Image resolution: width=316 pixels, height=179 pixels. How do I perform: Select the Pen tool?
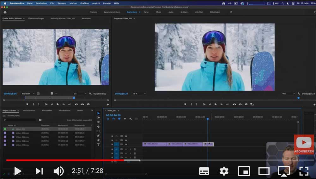(x=98, y=136)
